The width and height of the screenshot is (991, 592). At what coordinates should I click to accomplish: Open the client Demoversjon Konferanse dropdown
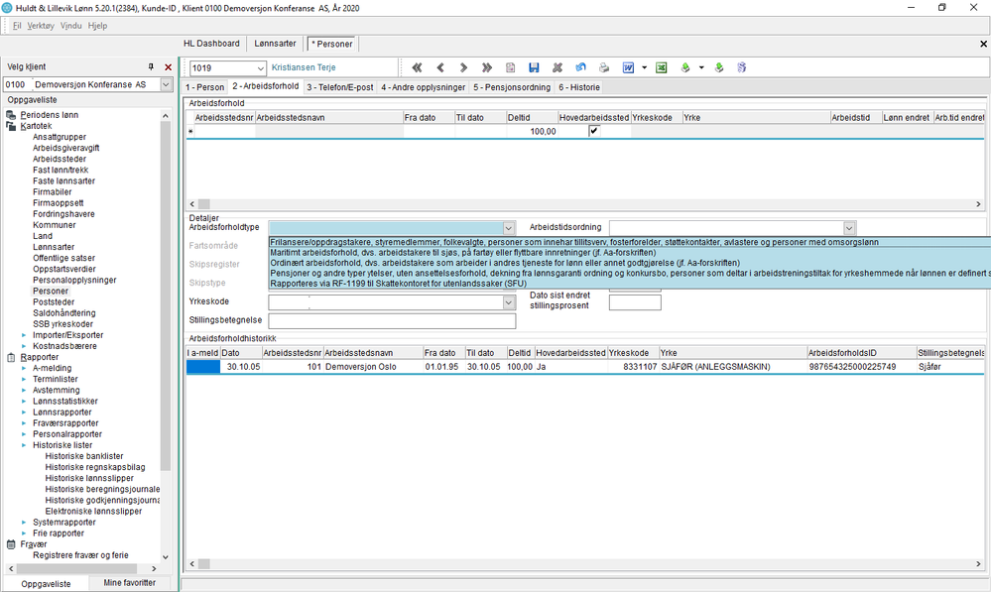[167, 84]
